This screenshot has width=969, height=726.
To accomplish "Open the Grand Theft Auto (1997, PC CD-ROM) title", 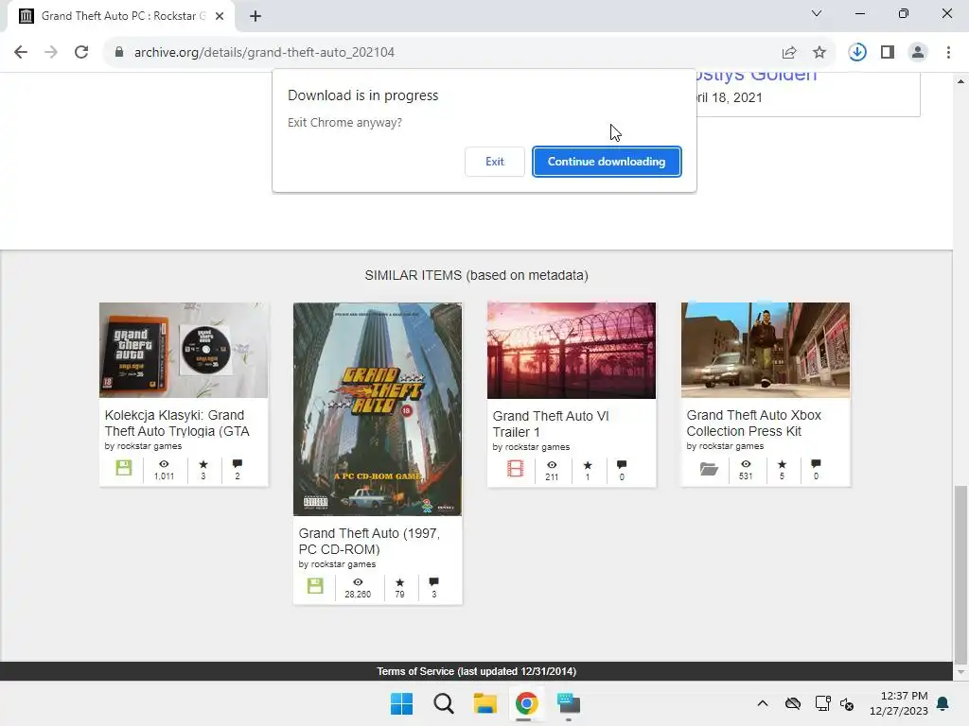I will pyautogui.click(x=370, y=541).
